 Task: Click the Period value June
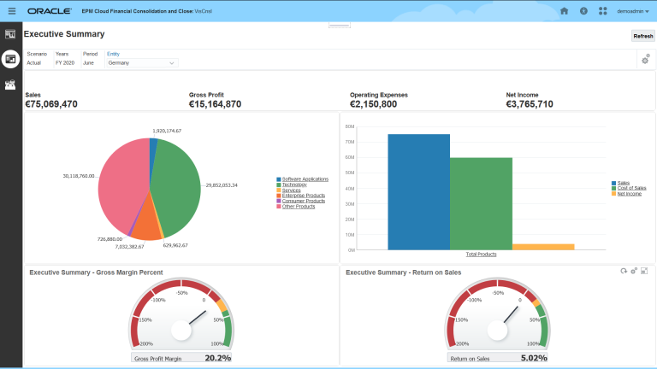[x=88, y=62]
